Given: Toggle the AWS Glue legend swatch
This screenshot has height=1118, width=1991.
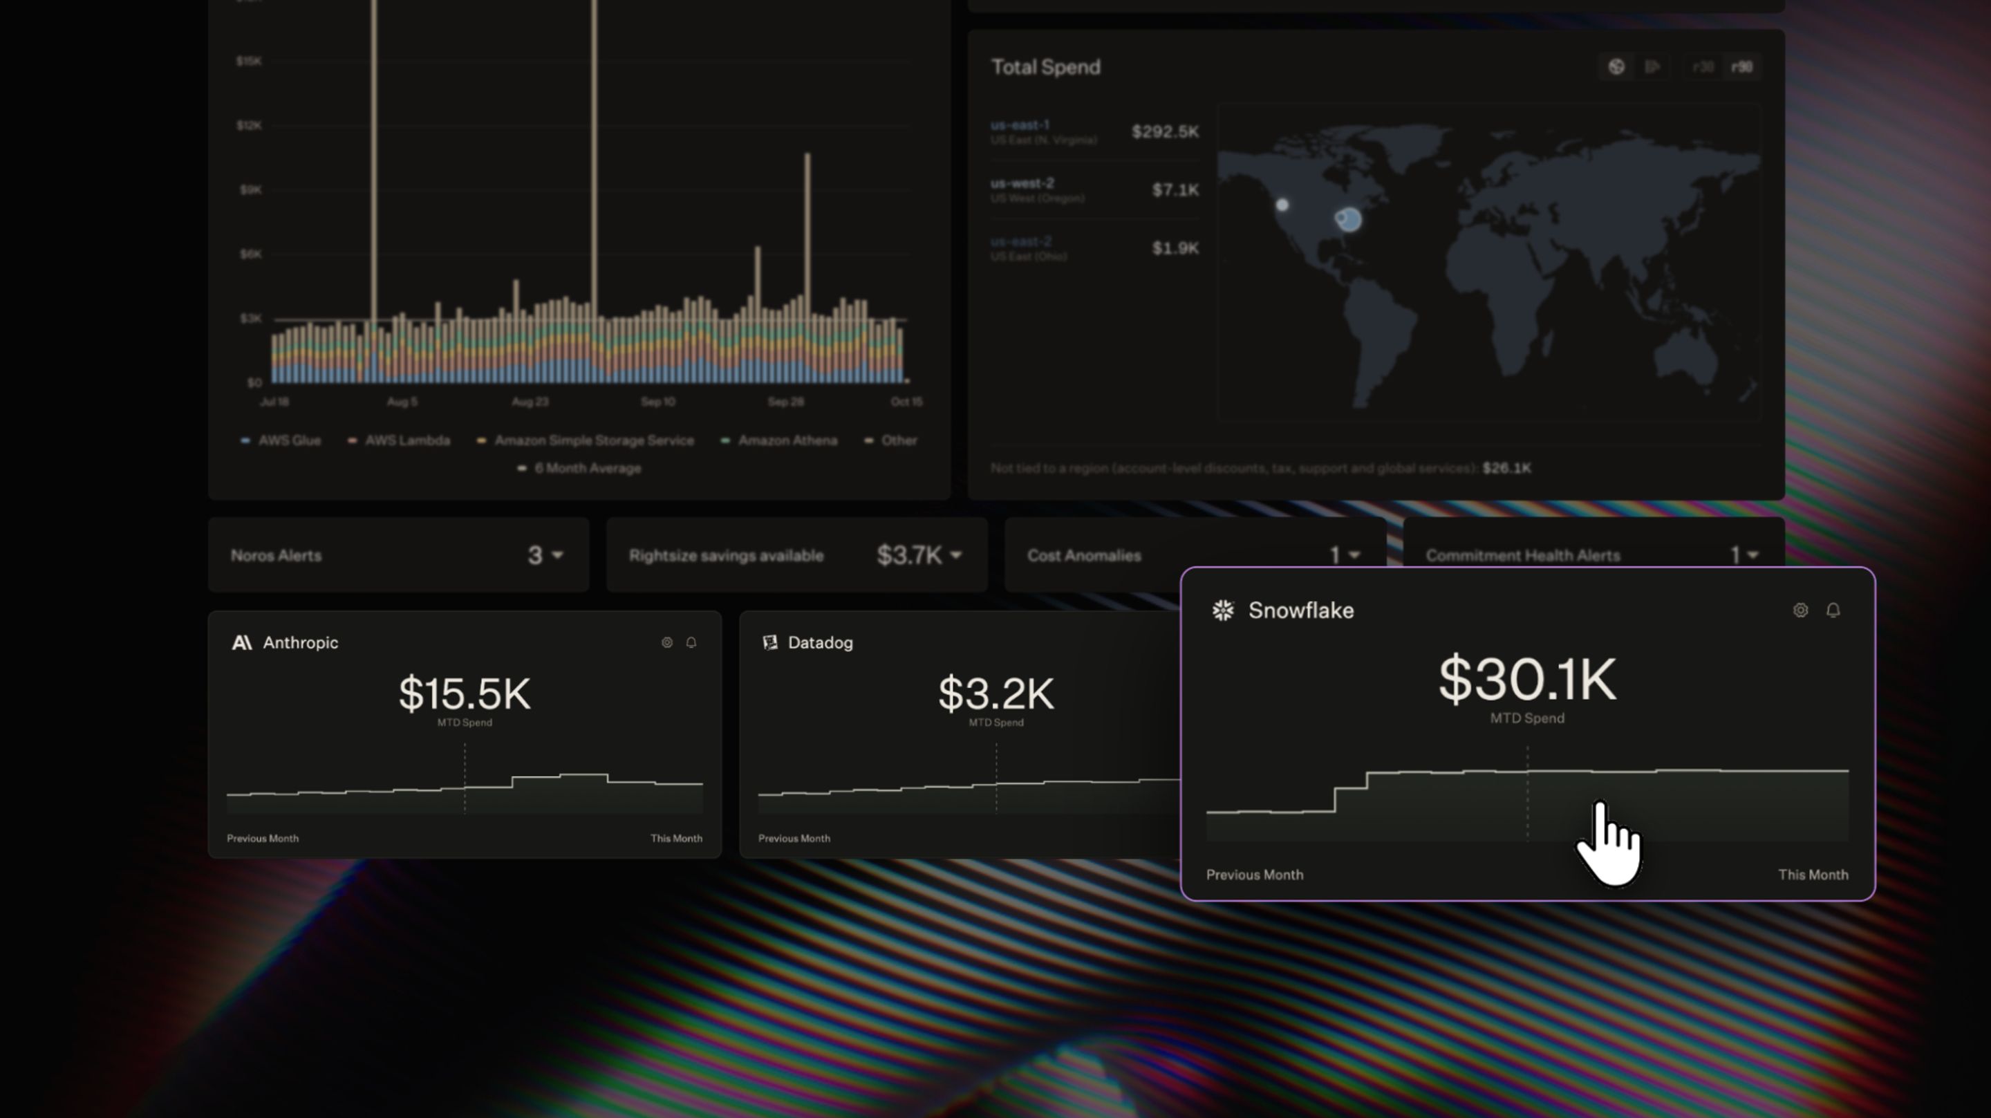Looking at the screenshot, I should click(x=245, y=440).
